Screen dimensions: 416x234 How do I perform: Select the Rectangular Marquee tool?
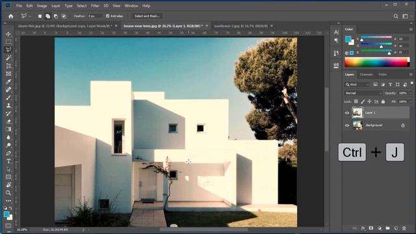click(8, 42)
